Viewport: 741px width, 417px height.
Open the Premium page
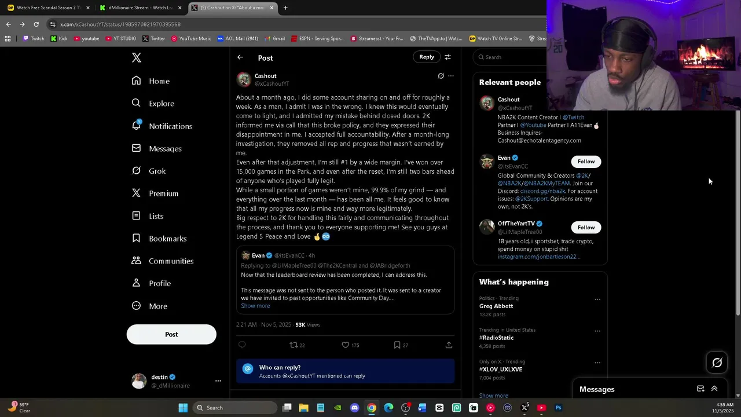pos(155,193)
